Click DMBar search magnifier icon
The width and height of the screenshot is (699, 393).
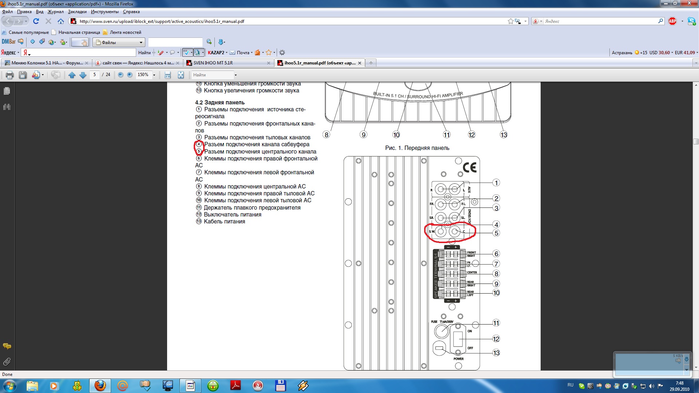tap(209, 42)
